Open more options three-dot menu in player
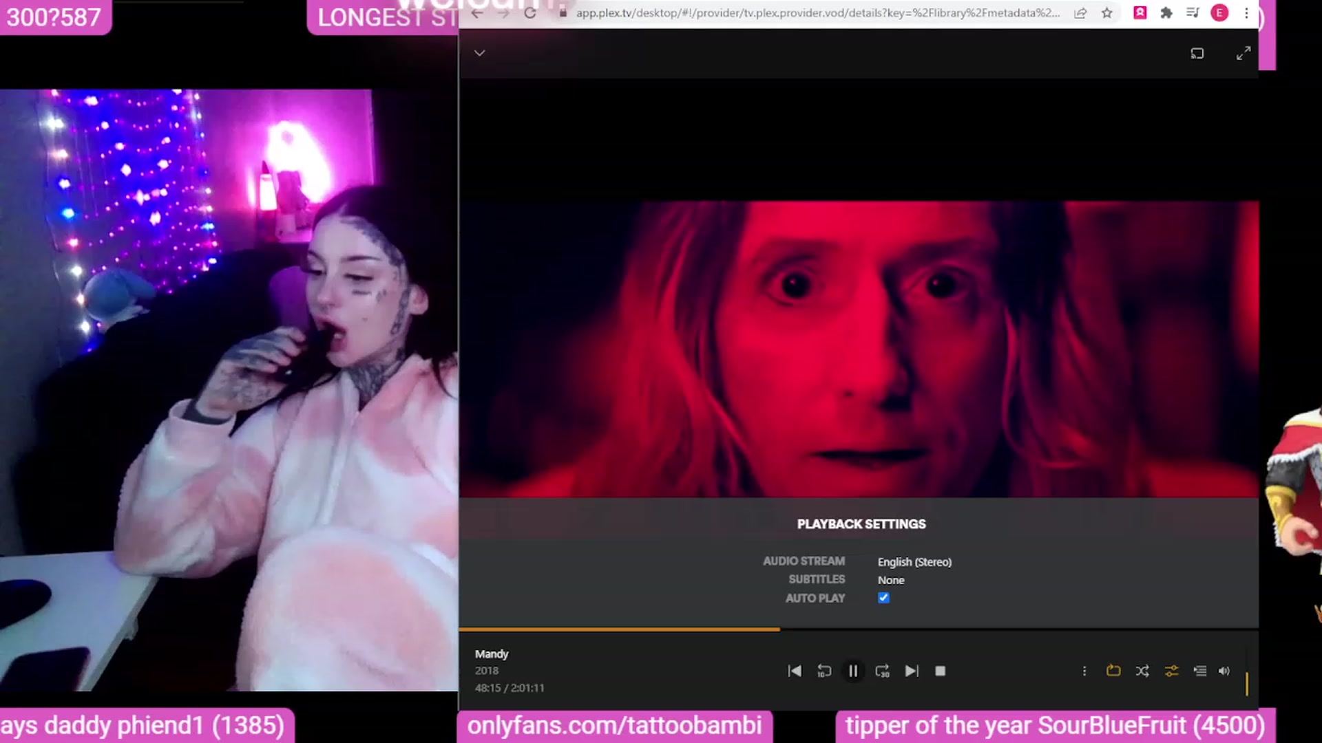 1084,671
